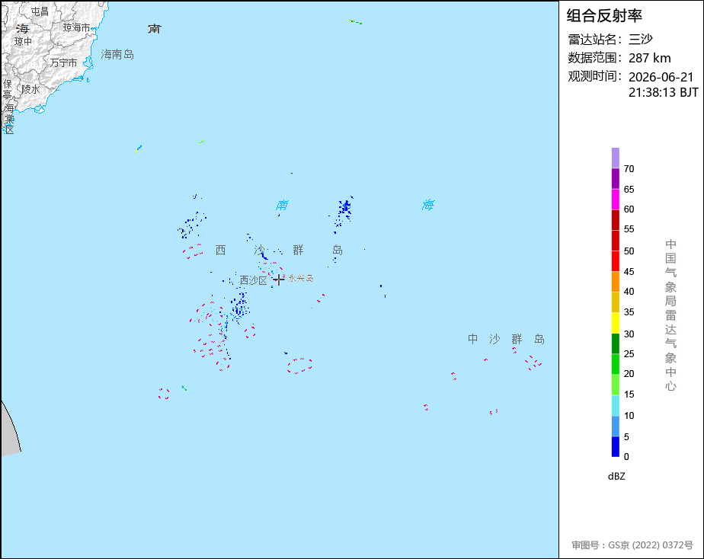Viewport: 704px width, 559px height.
Task: Click the data range value 287 km
Action: pyautogui.click(x=649, y=58)
